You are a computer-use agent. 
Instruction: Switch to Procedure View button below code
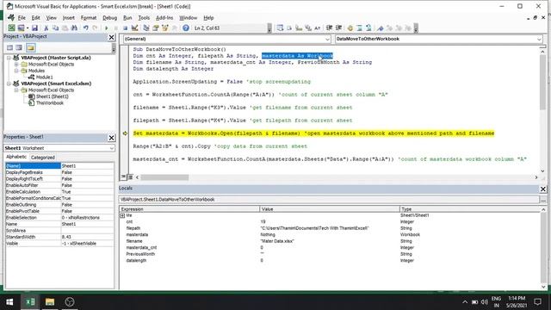pyautogui.click(x=123, y=177)
